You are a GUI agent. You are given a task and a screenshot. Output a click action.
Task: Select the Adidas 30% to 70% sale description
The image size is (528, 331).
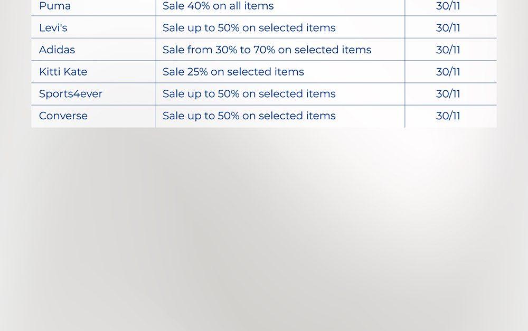(x=267, y=50)
